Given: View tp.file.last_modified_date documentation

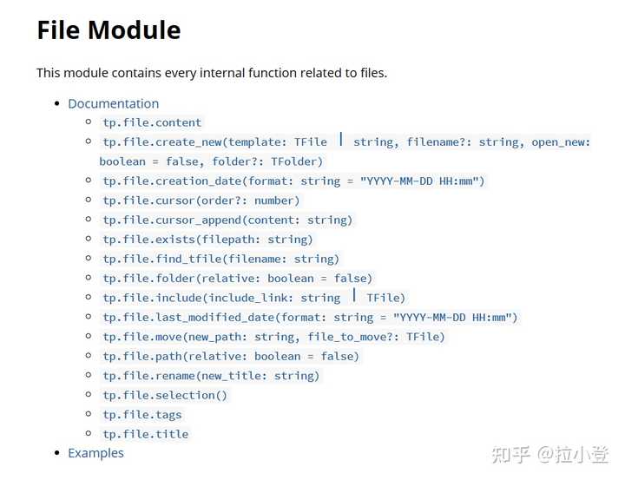Looking at the screenshot, I should pyautogui.click(x=310, y=318).
